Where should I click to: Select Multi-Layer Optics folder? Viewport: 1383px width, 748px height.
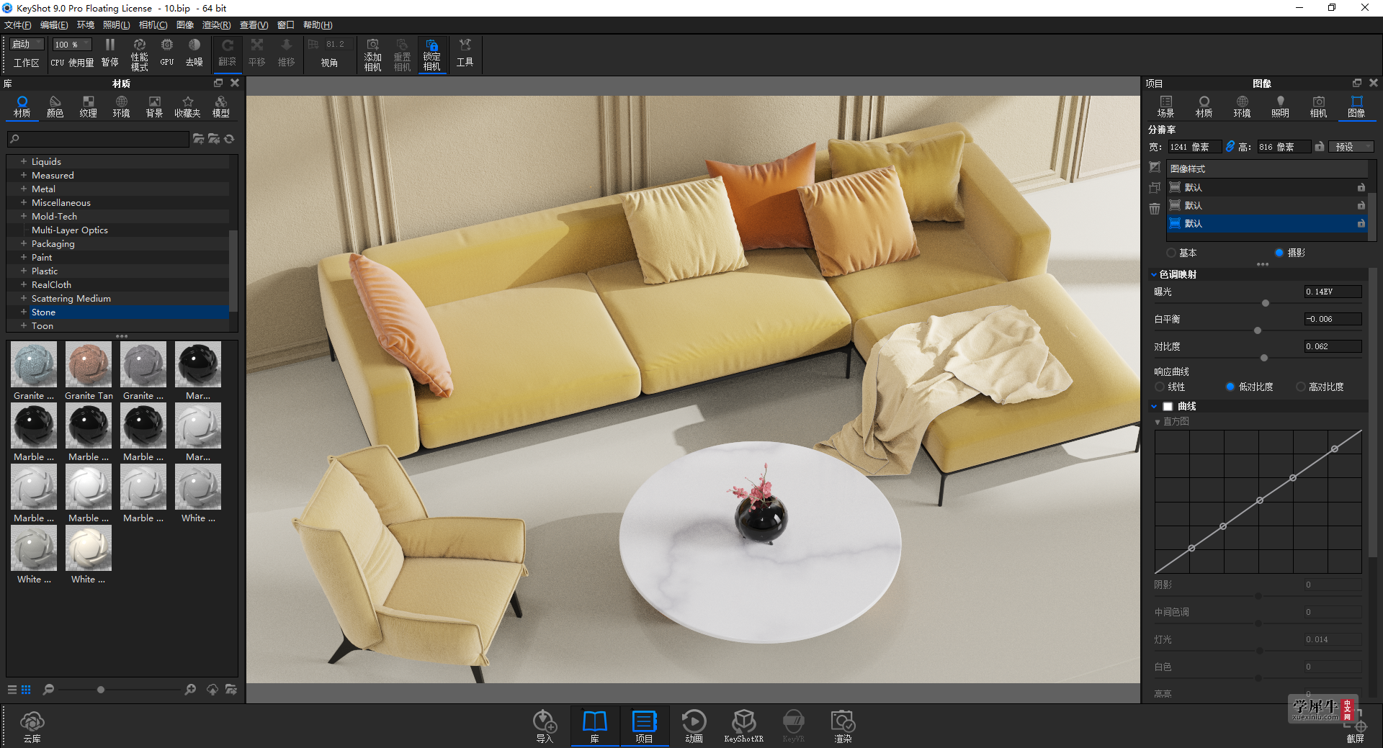tap(69, 230)
